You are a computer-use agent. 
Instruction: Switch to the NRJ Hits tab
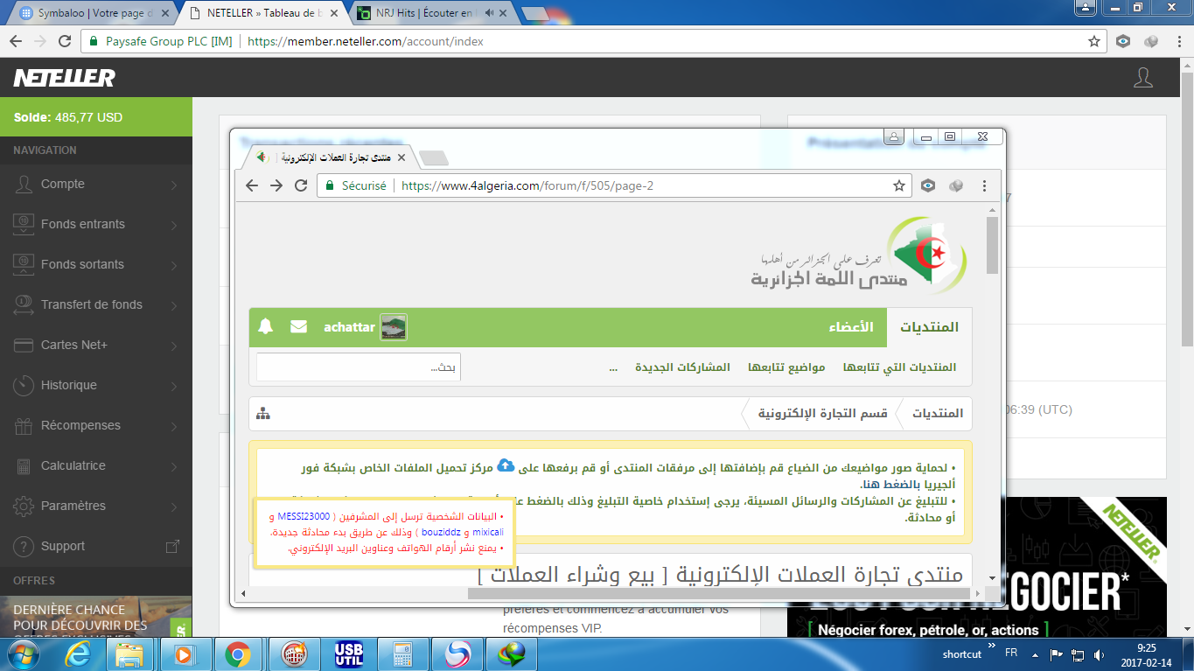coord(420,14)
